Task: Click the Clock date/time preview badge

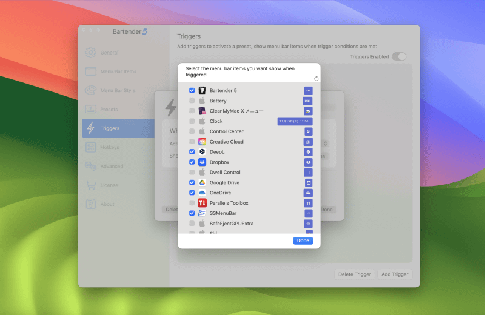Action: pyautogui.click(x=295, y=121)
